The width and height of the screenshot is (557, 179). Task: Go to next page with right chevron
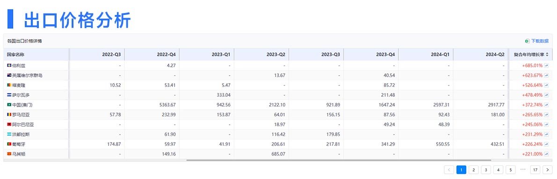point(548,170)
